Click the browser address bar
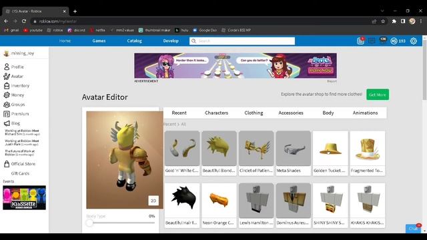 (201, 21)
